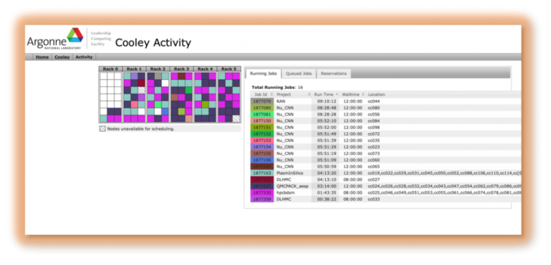551x265 pixels.
Task: Open the Reservations tab
Action: tap(333, 74)
